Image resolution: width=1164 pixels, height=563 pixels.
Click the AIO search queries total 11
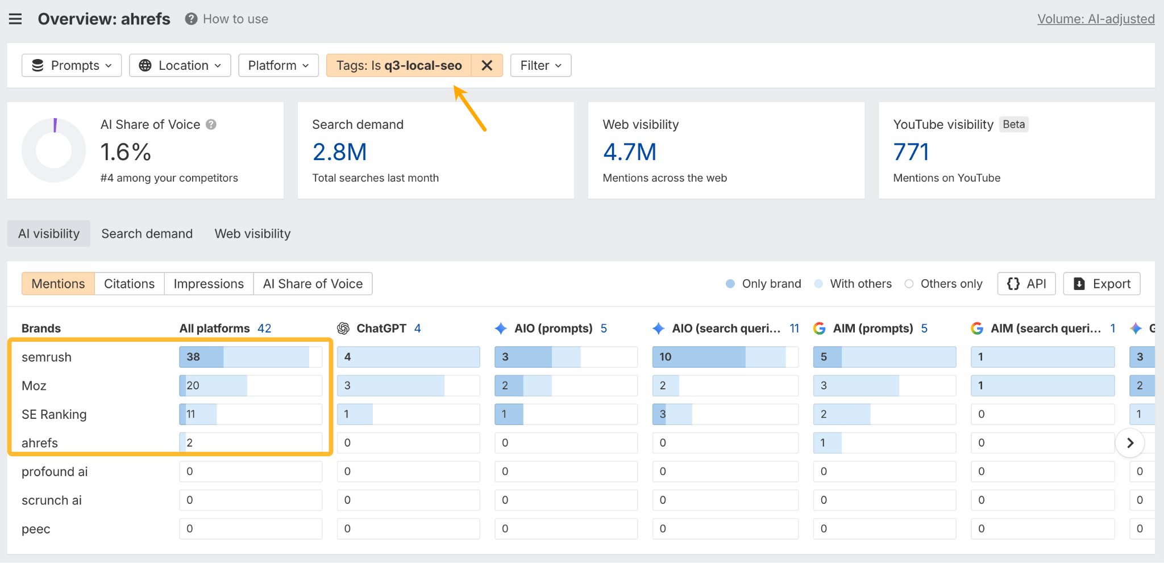click(x=795, y=328)
